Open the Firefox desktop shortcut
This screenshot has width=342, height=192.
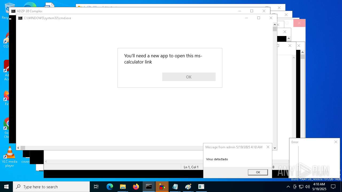6,98
